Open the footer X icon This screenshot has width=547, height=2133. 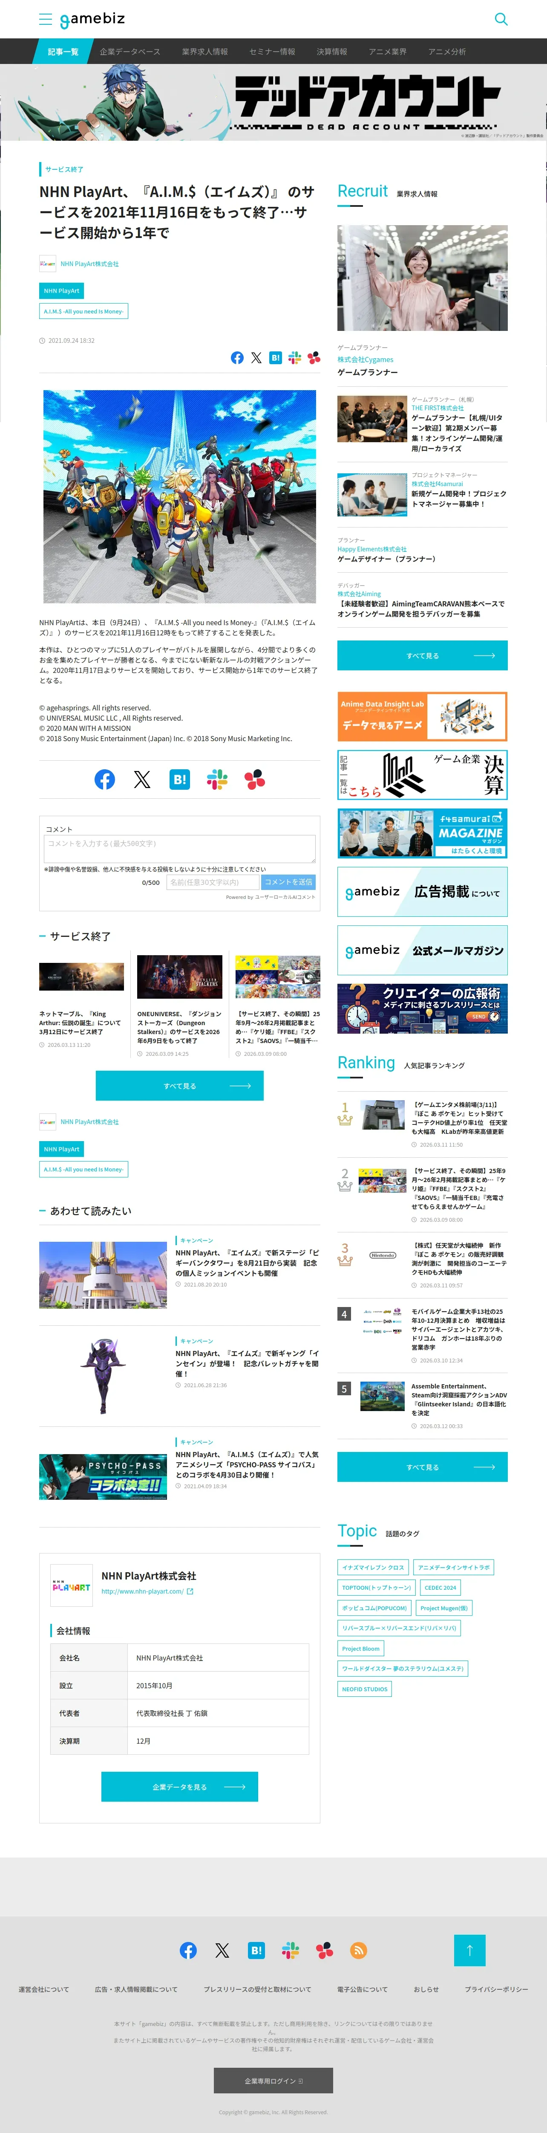tap(223, 1950)
